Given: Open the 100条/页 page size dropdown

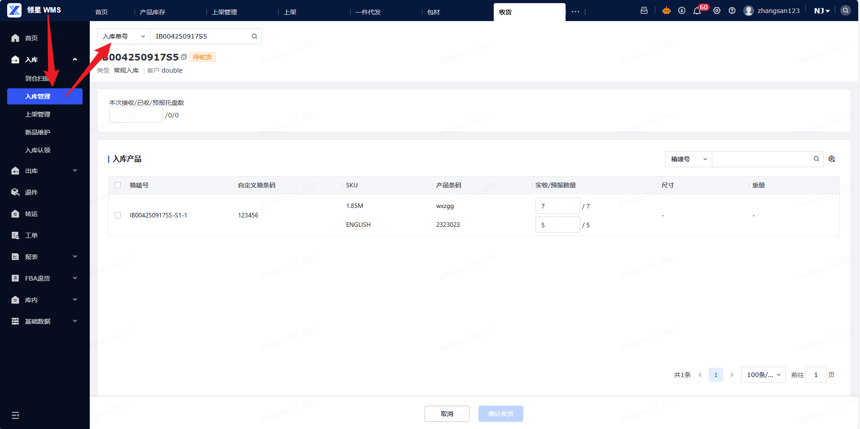Looking at the screenshot, I should [x=763, y=375].
